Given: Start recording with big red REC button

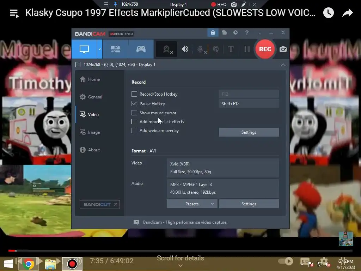Looking at the screenshot, I should [265, 49].
